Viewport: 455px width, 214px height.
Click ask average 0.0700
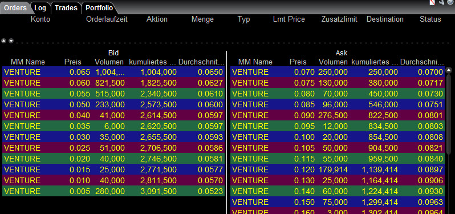click(x=430, y=72)
